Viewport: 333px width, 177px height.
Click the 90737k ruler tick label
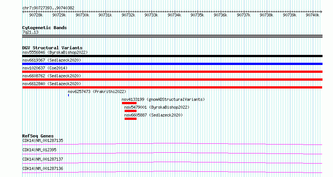pos(244,15)
